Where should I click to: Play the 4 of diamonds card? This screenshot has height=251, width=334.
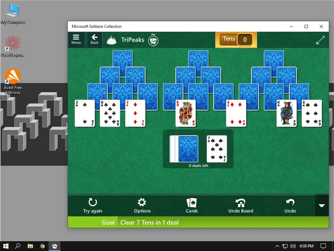click(x=236, y=113)
